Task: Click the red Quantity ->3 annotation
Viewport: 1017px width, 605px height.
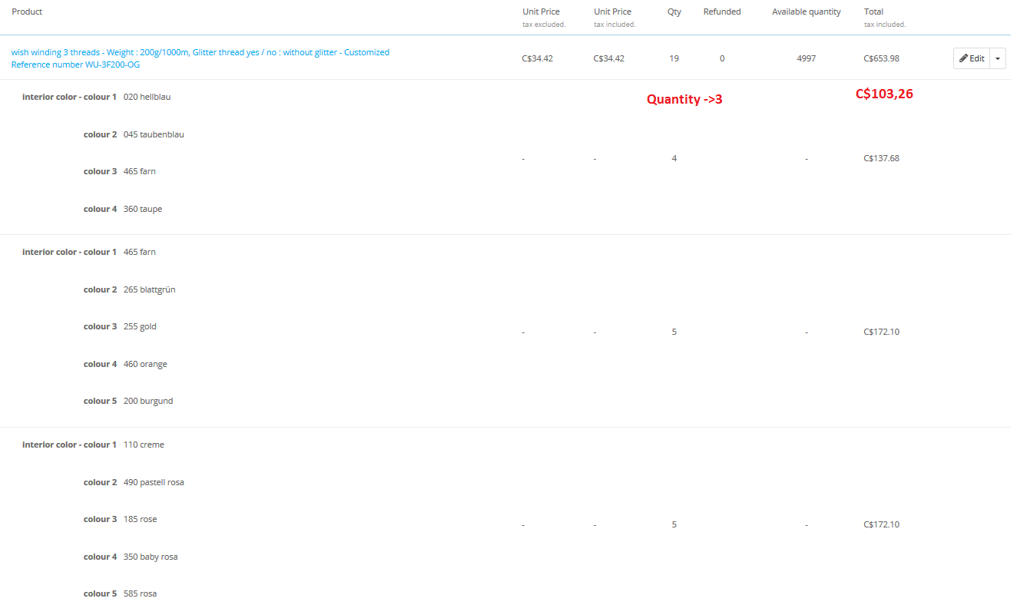Action: 684,99
